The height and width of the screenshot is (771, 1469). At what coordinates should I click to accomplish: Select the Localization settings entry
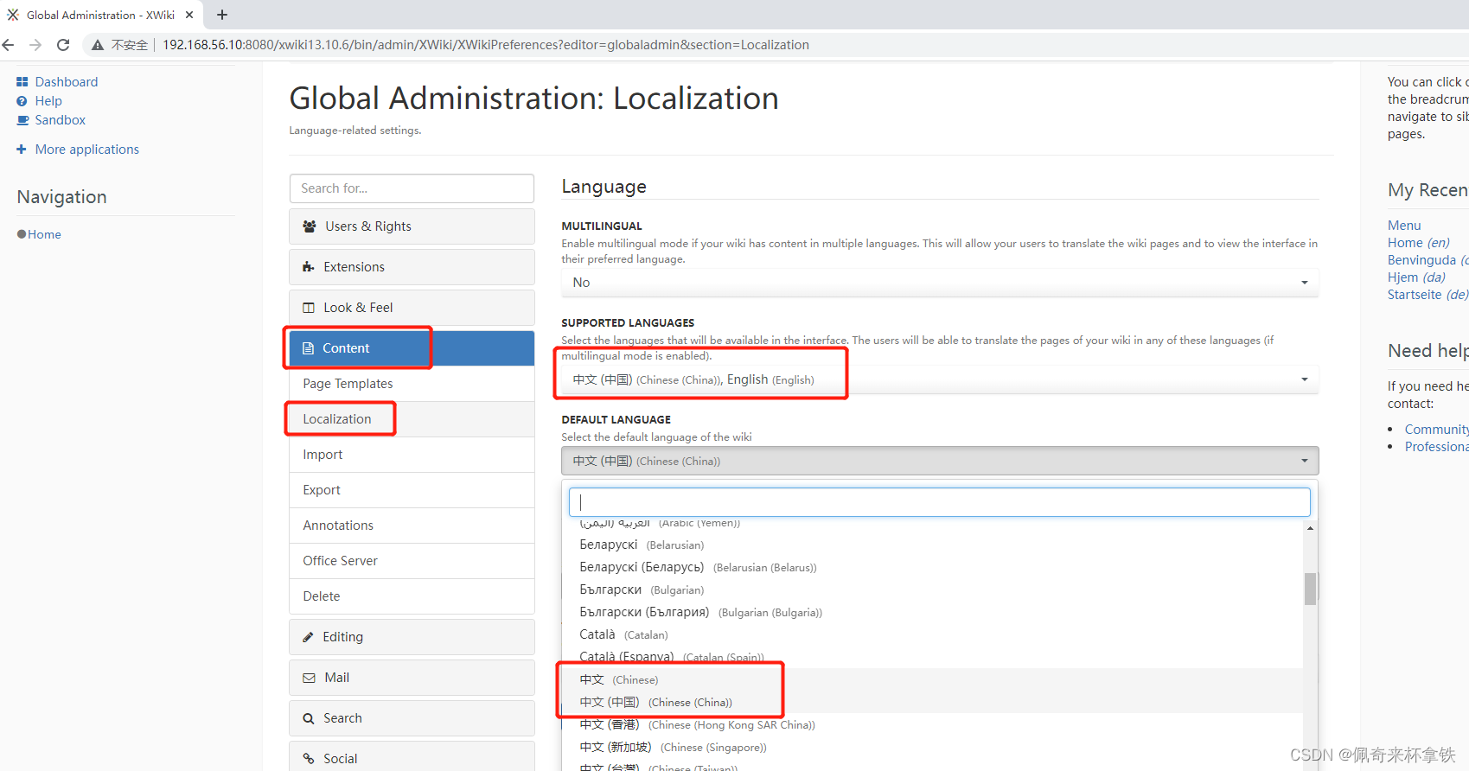412,419
